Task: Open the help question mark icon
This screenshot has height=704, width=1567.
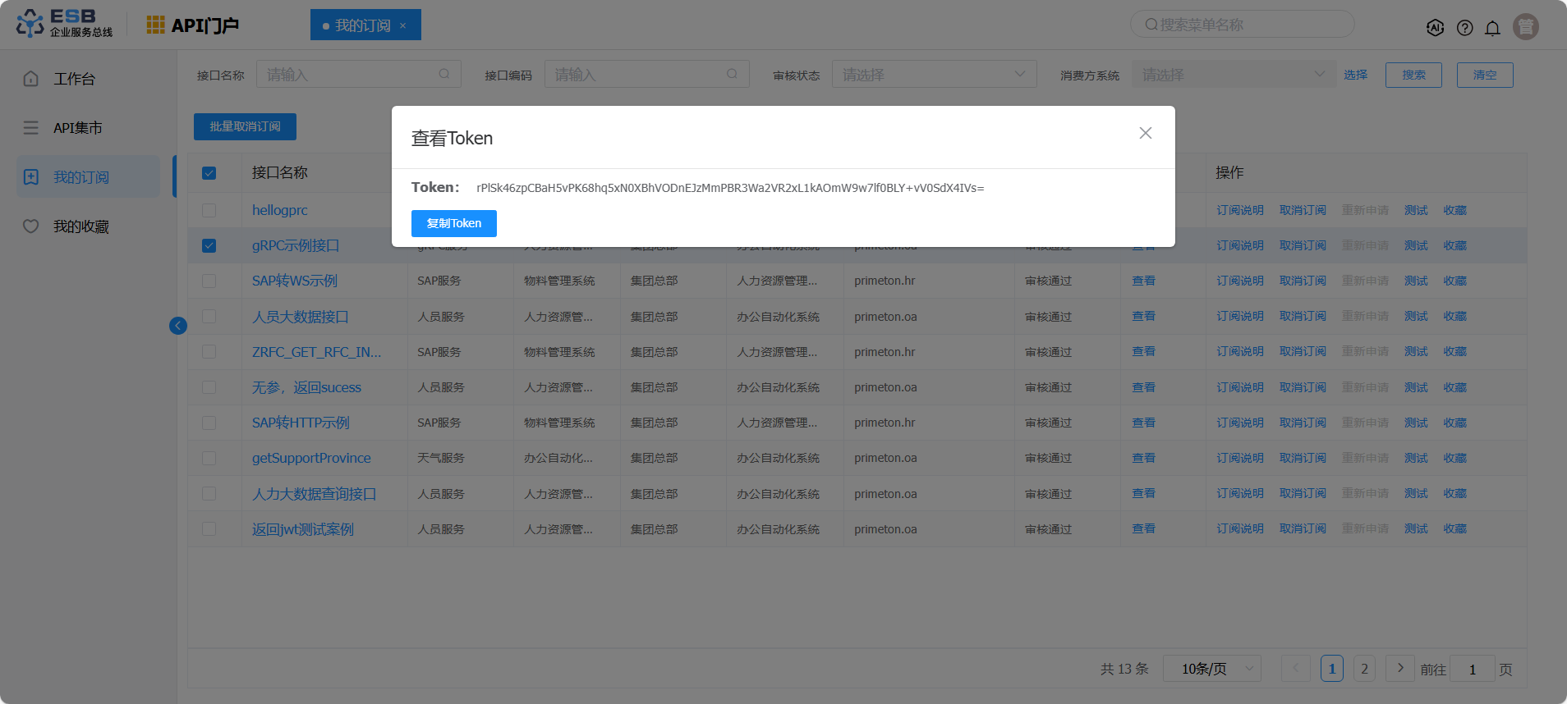Action: click(1464, 28)
